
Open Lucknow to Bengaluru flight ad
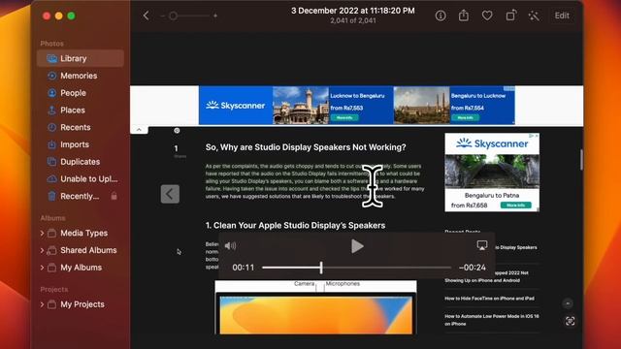[333, 106]
